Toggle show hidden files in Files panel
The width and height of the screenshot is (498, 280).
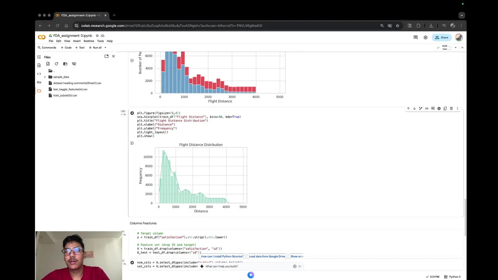[x=74, y=64]
